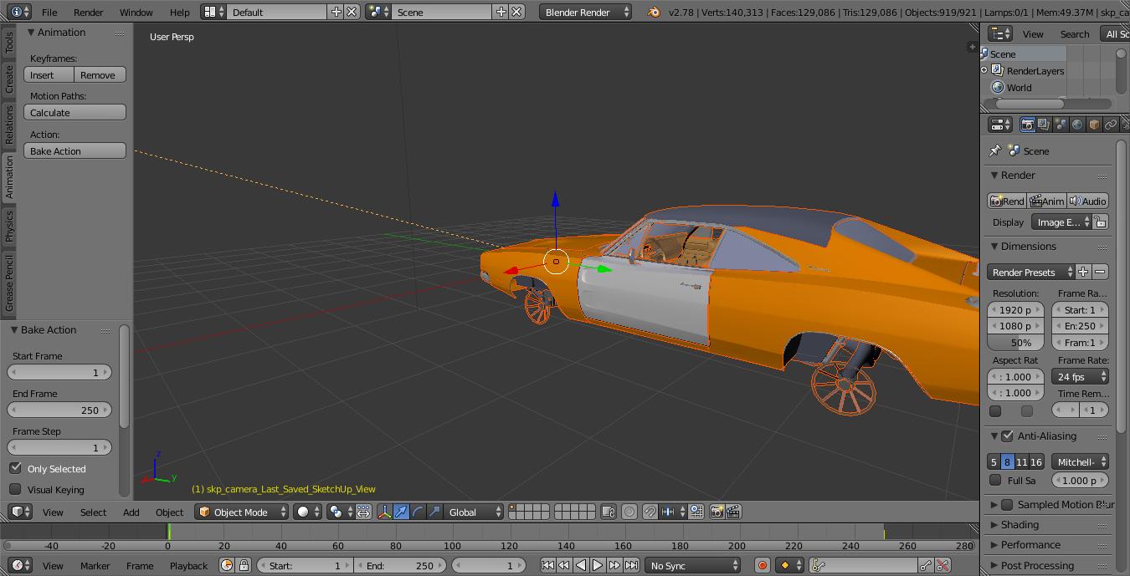Open the World properties tab icon
Screen dimensions: 1130x576
point(1077,125)
